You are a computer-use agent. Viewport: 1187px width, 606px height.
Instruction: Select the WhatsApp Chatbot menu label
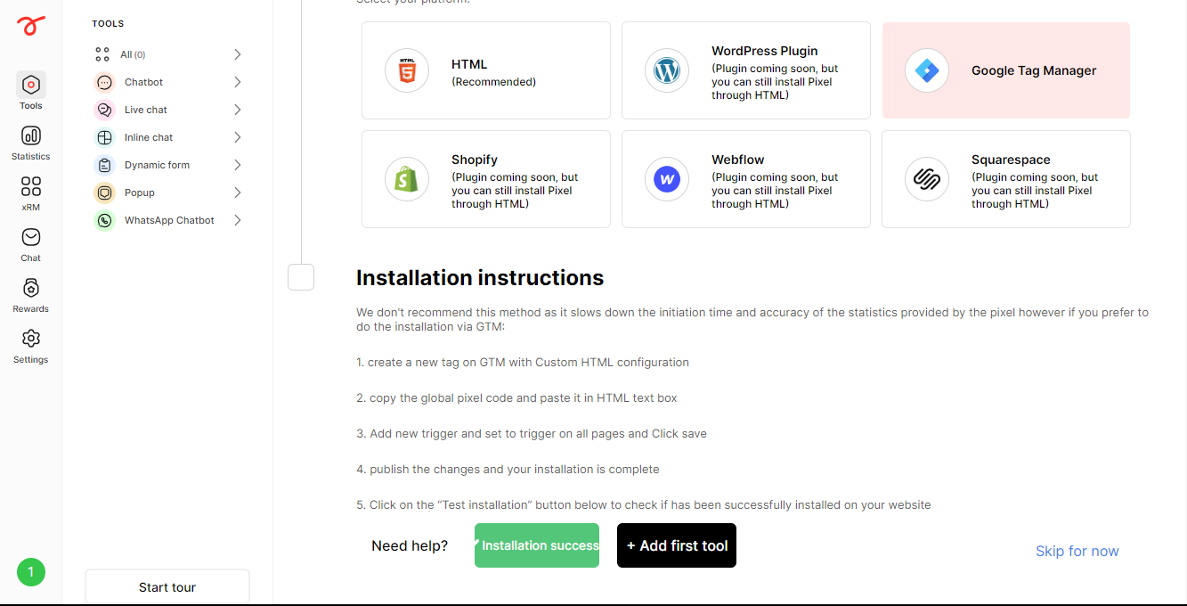169,220
